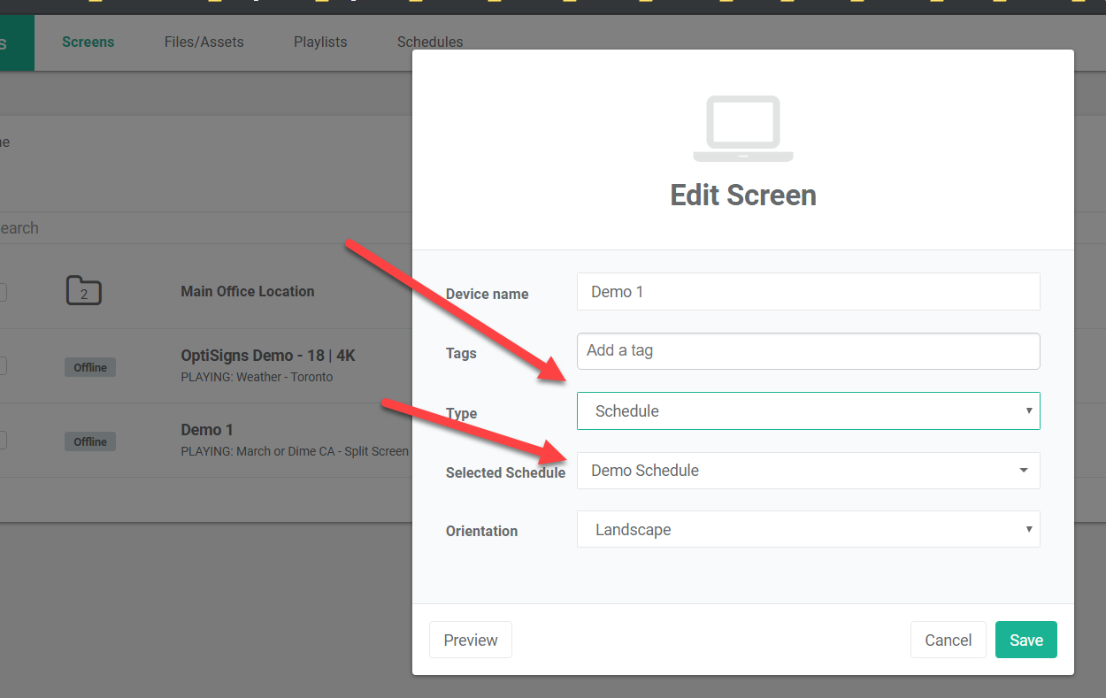Open the Type dropdown showing Schedule
The width and height of the screenshot is (1106, 698).
[x=808, y=410]
